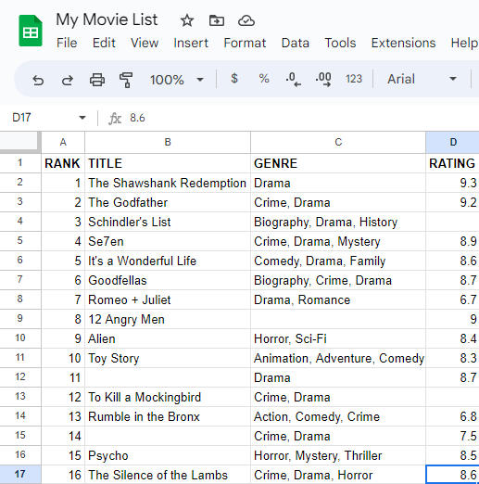The width and height of the screenshot is (479, 484).
Task: Click the Print icon
Action: click(x=97, y=80)
